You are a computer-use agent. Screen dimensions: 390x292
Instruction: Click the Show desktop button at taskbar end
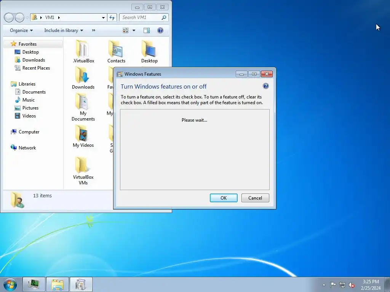pos(387,284)
